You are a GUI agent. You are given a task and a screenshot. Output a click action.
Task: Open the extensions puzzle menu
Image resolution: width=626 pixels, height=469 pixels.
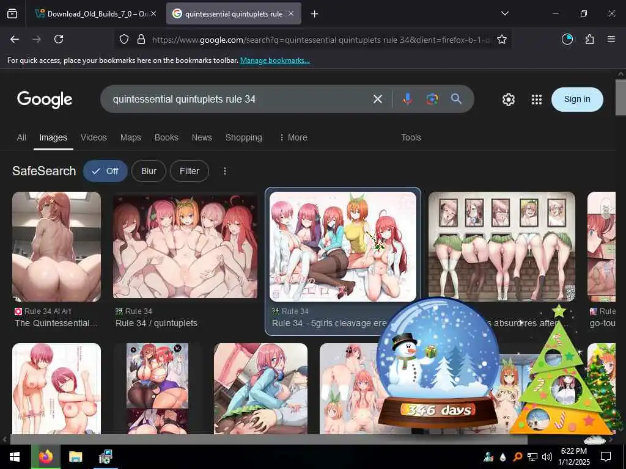[x=589, y=39]
